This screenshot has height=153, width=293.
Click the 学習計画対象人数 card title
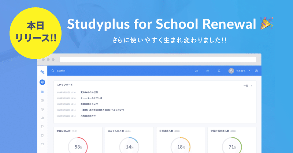pos(220,131)
